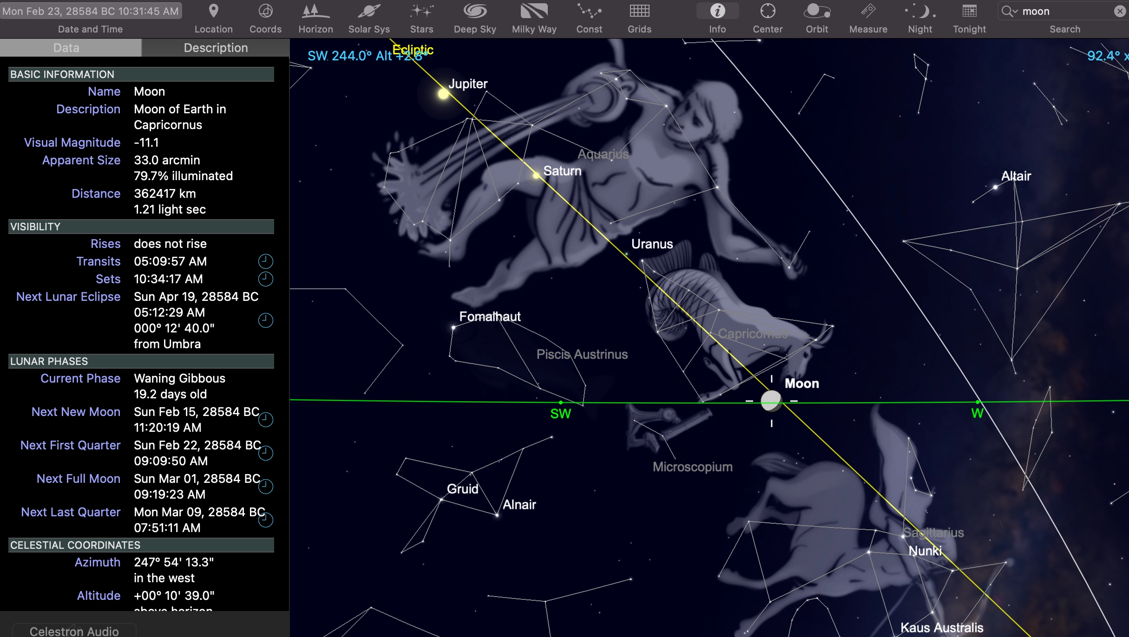The image size is (1129, 637).
Task: Toggle the Milky Way display
Action: click(534, 11)
